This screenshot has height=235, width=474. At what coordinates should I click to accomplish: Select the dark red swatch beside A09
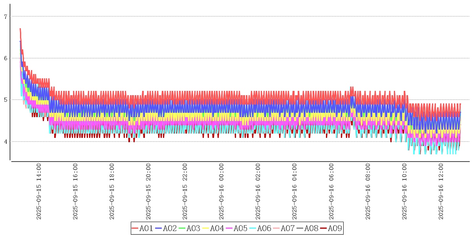coord(323,228)
